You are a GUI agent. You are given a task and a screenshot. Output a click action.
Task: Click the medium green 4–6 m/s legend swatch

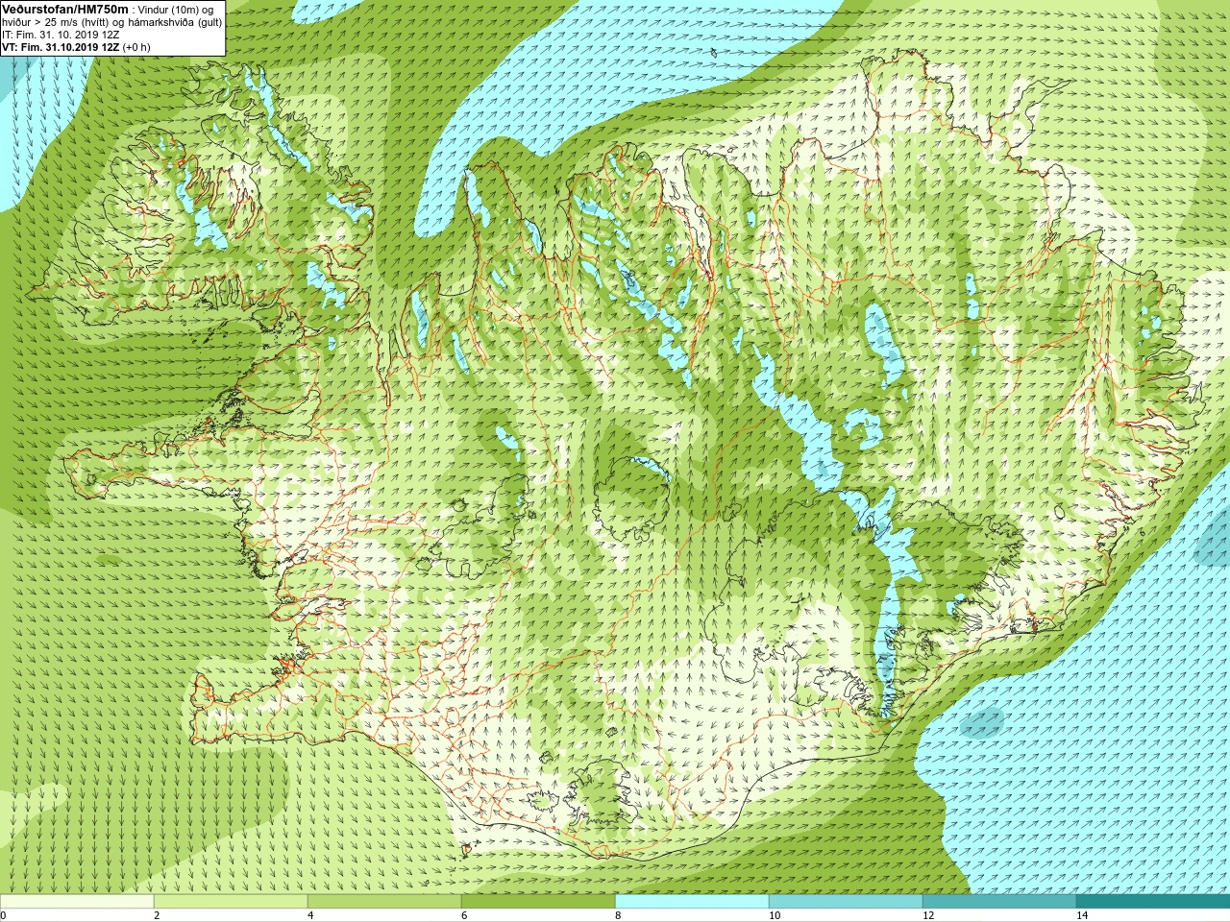click(x=384, y=902)
